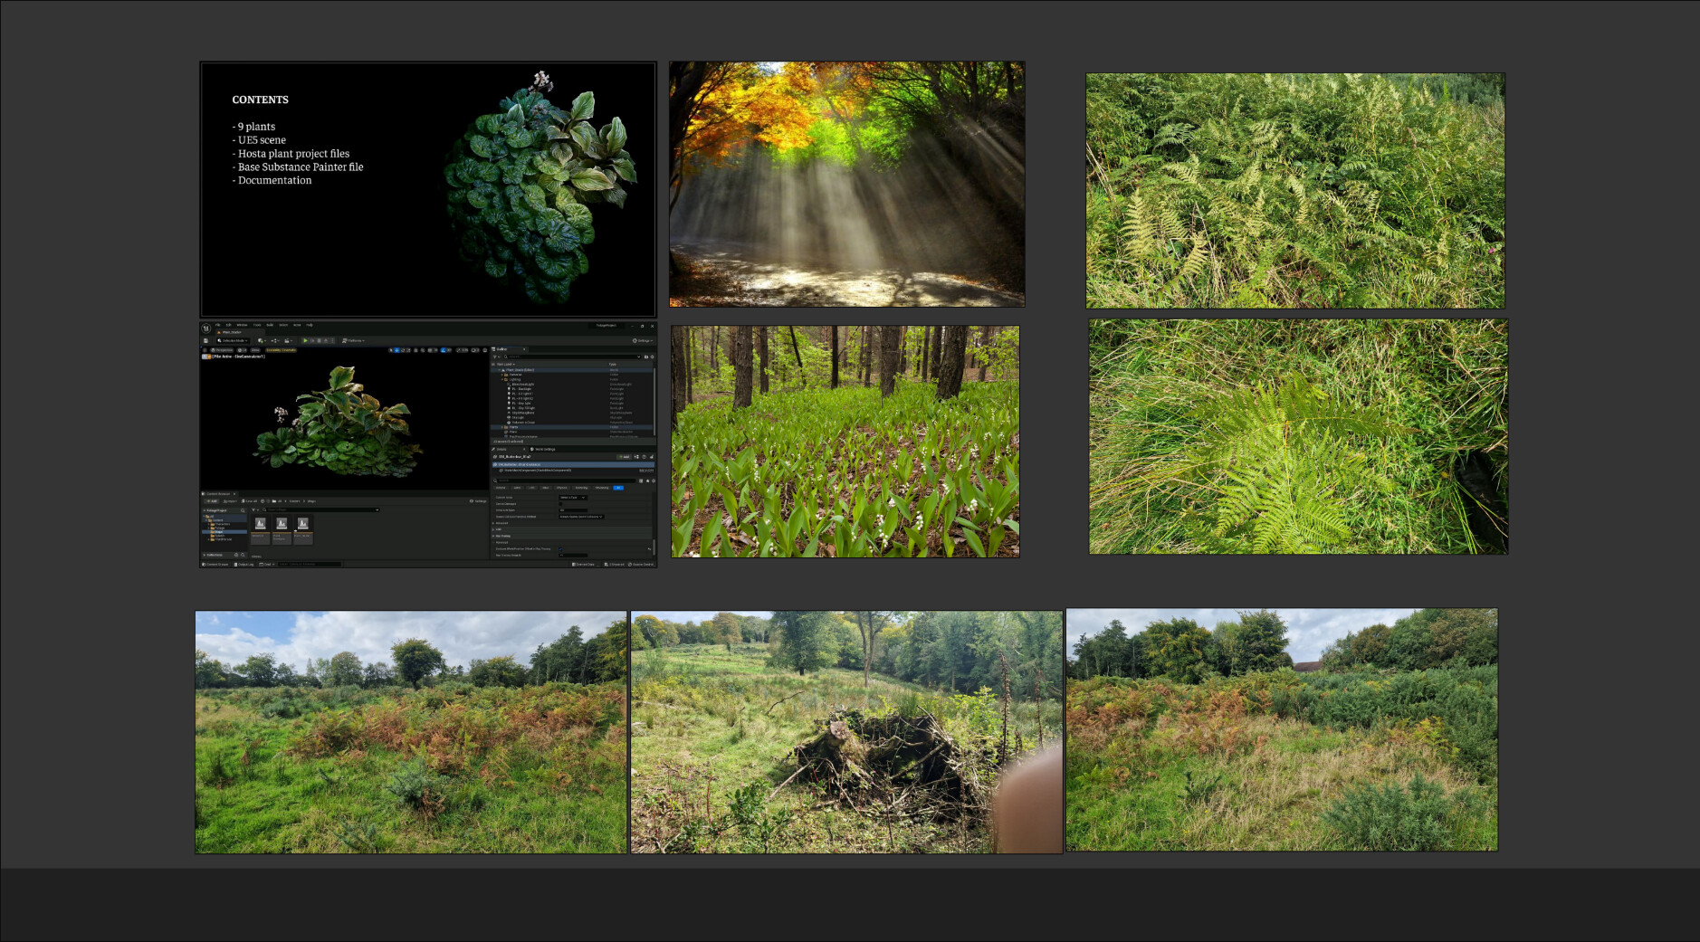The height and width of the screenshot is (942, 1700).
Task: Open the Edit menu in the menu bar
Action: [x=228, y=325]
